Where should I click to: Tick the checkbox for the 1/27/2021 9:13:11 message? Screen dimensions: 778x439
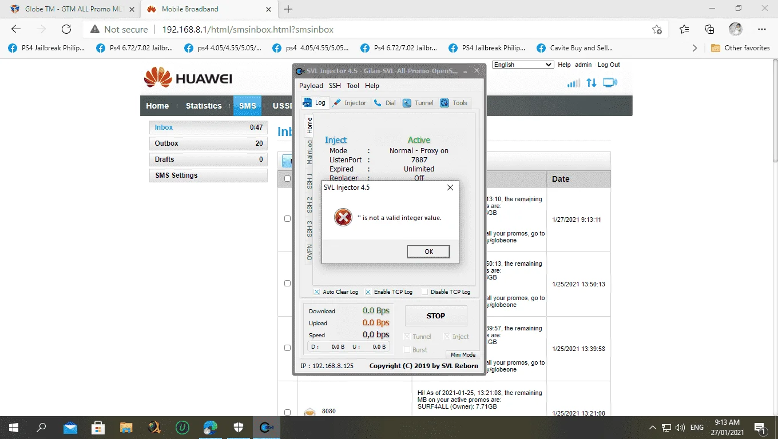coord(287,219)
